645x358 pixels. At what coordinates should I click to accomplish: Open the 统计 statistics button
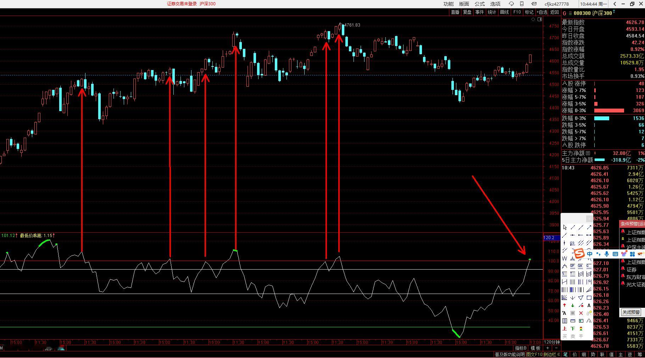[x=492, y=12]
